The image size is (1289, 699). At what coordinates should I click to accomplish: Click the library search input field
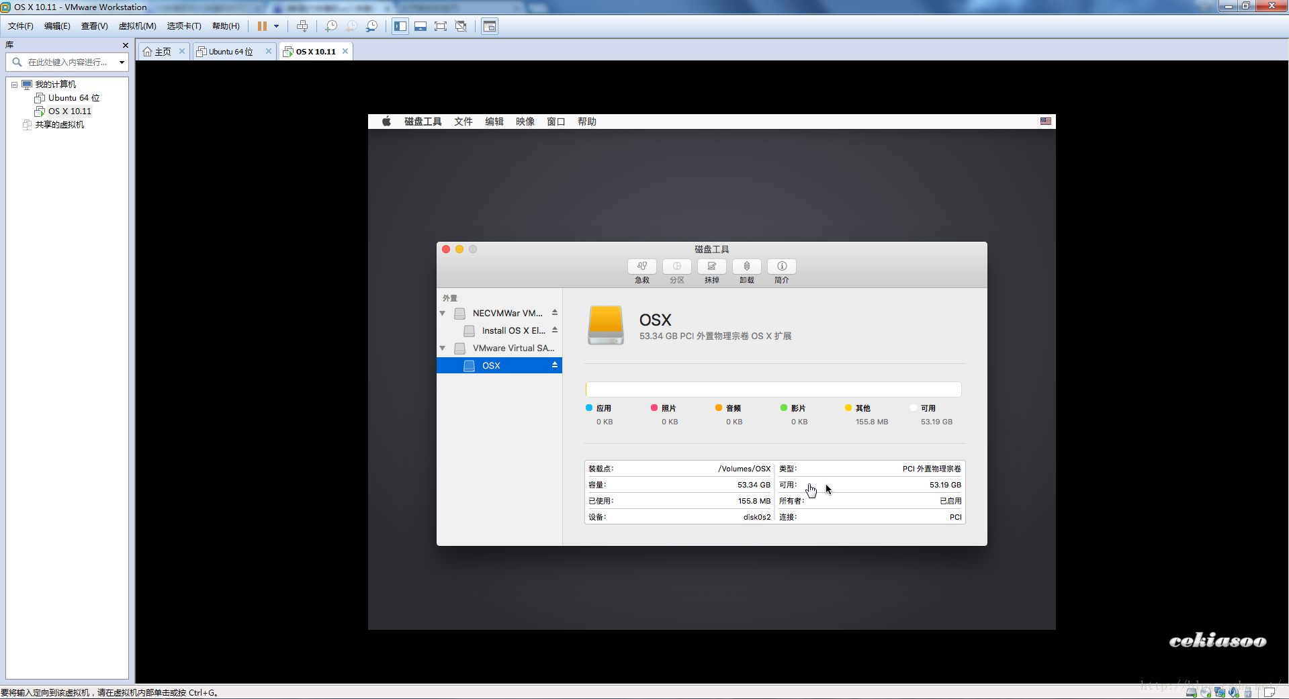click(67, 62)
